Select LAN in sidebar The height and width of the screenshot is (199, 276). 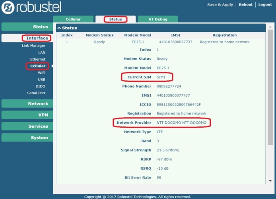pyautogui.click(x=42, y=52)
